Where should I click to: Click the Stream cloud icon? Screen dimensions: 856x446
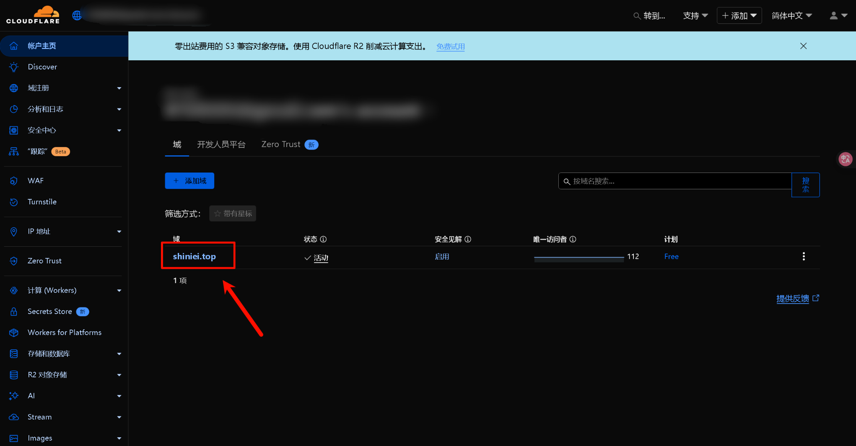point(14,417)
